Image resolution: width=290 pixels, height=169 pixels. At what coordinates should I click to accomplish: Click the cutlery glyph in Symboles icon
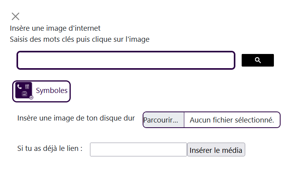(27, 87)
